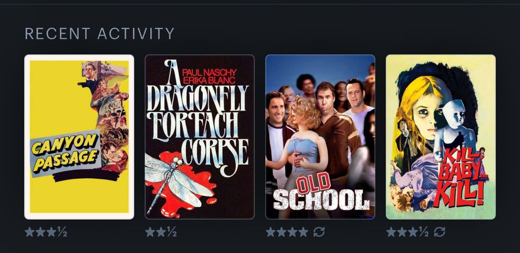
Task: Select the first star below Kill Baby Kill
Action: coord(392,232)
